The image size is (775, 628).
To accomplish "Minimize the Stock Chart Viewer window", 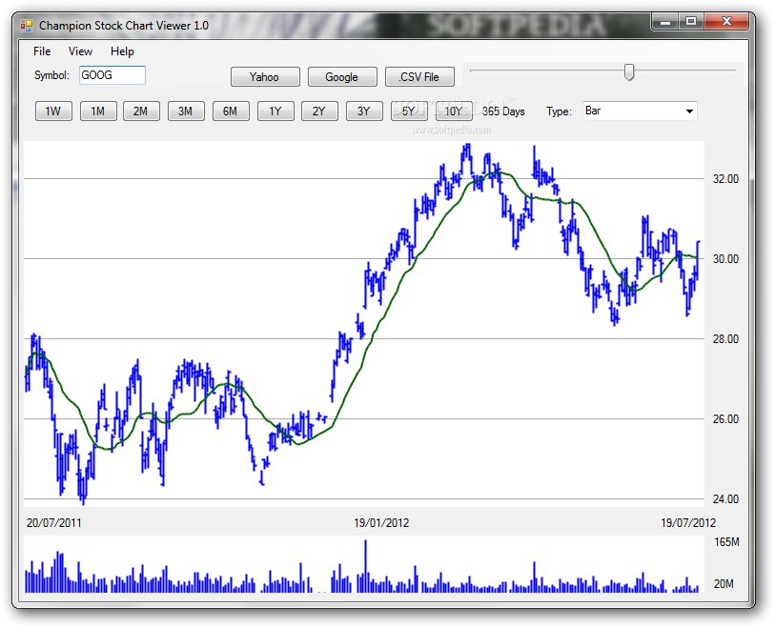I will click(x=665, y=22).
